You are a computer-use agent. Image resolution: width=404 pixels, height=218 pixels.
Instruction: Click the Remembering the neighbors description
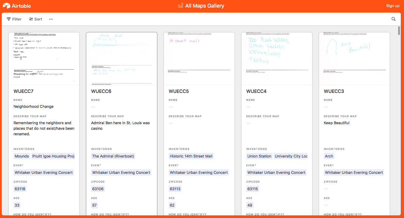[x=44, y=128]
